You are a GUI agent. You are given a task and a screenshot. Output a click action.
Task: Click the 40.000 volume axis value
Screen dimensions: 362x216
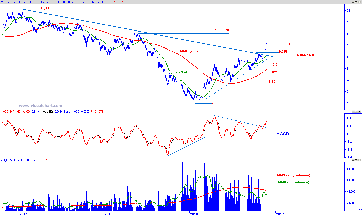pyautogui.click(x=351, y=192)
